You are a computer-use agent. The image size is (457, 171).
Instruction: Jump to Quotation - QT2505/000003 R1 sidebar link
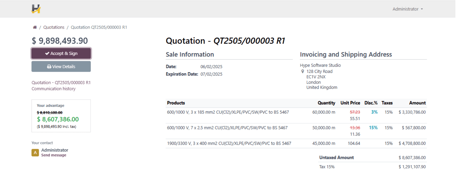[61, 83]
